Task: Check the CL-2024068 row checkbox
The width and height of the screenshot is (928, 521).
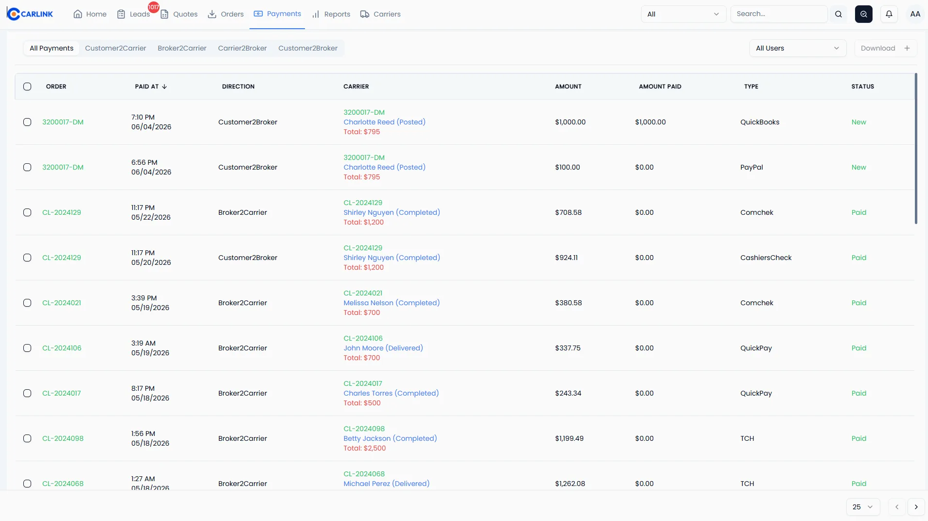Action: tap(27, 484)
